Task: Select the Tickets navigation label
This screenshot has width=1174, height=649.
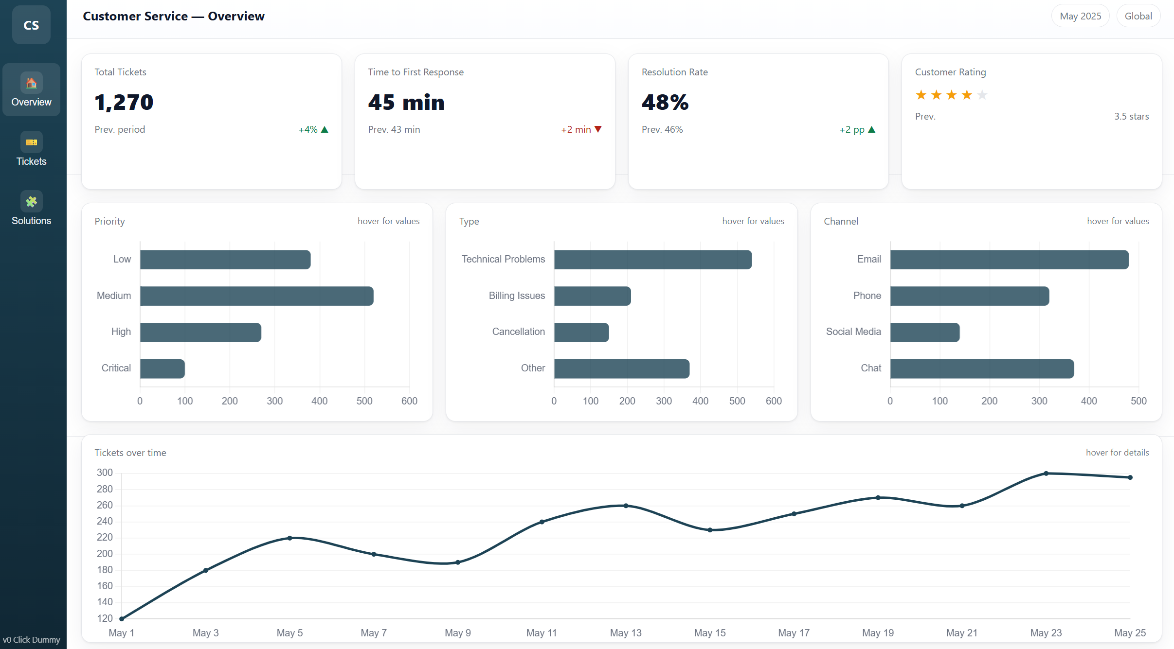Action: 31,161
